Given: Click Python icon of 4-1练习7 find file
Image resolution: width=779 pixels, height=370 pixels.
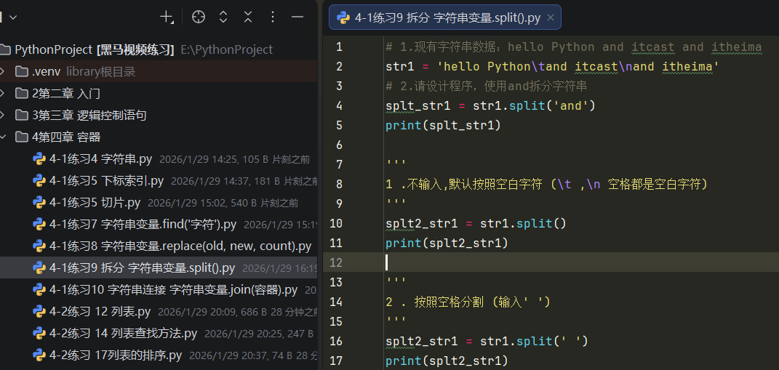Looking at the screenshot, I should coord(39,225).
